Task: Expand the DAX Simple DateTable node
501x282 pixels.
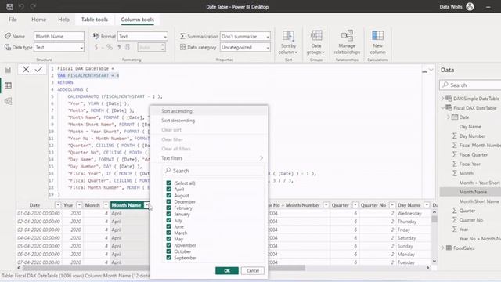Action: pos(442,99)
